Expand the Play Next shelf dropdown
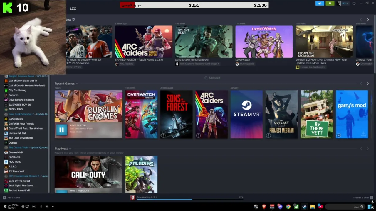 click(x=70, y=149)
